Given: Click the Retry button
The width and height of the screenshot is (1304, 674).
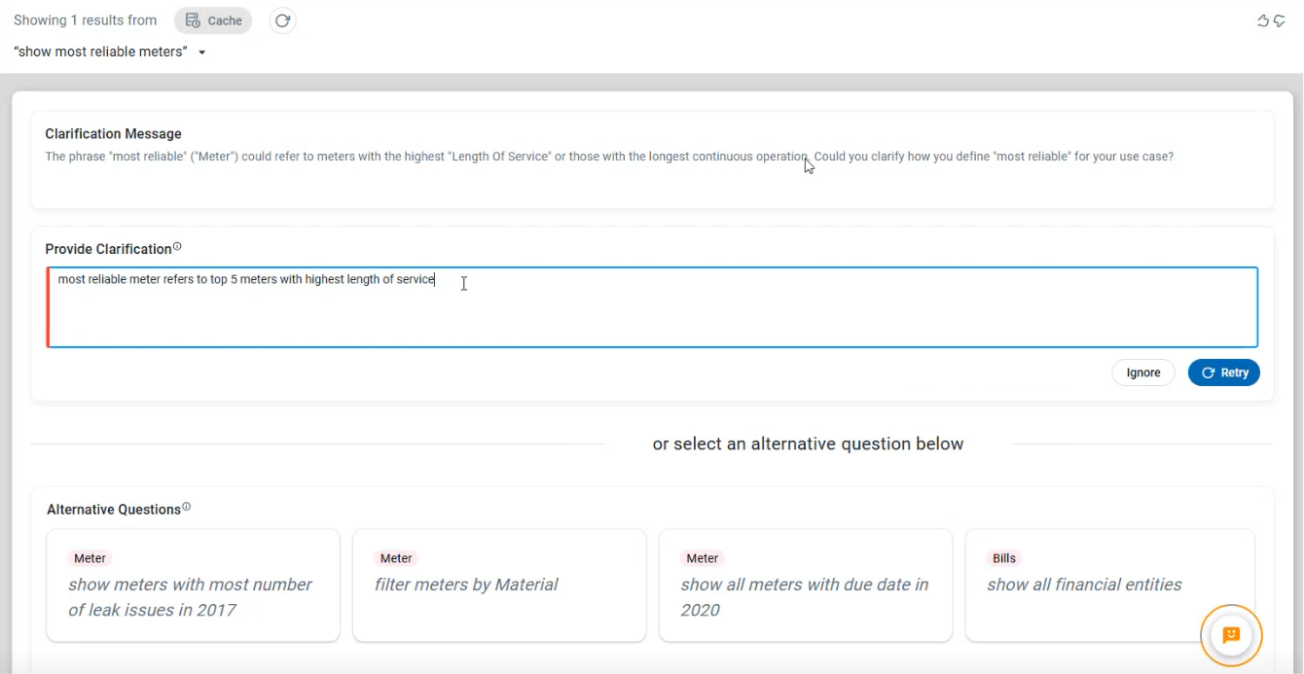Looking at the screenshot, I should (1223, 372).
